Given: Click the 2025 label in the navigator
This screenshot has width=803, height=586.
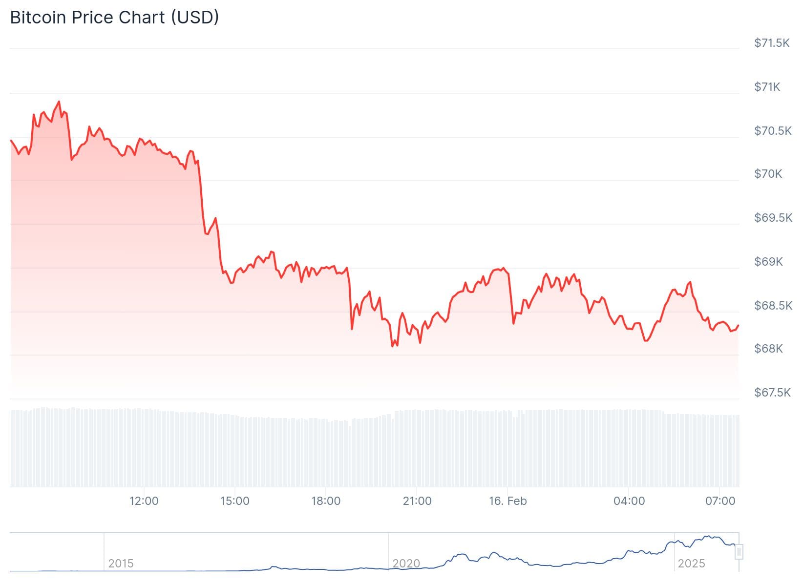Looking at the screenshot, I should pos(691,564).
